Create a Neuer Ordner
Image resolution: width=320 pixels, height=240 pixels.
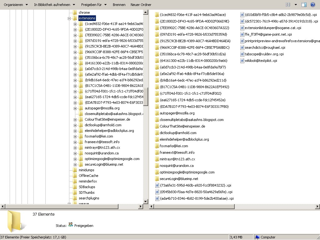click(x=141, y=5)
